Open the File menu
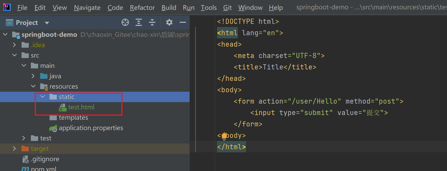 coord(22,8)
